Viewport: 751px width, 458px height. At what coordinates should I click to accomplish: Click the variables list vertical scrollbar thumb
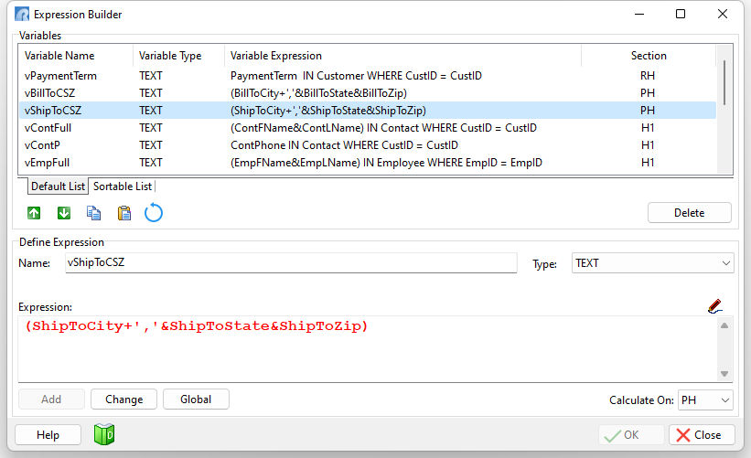[724, 82]
